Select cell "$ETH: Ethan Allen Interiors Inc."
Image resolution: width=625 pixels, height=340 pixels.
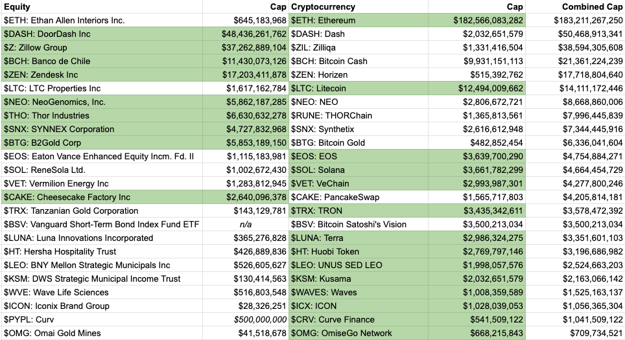pos(102,20)
